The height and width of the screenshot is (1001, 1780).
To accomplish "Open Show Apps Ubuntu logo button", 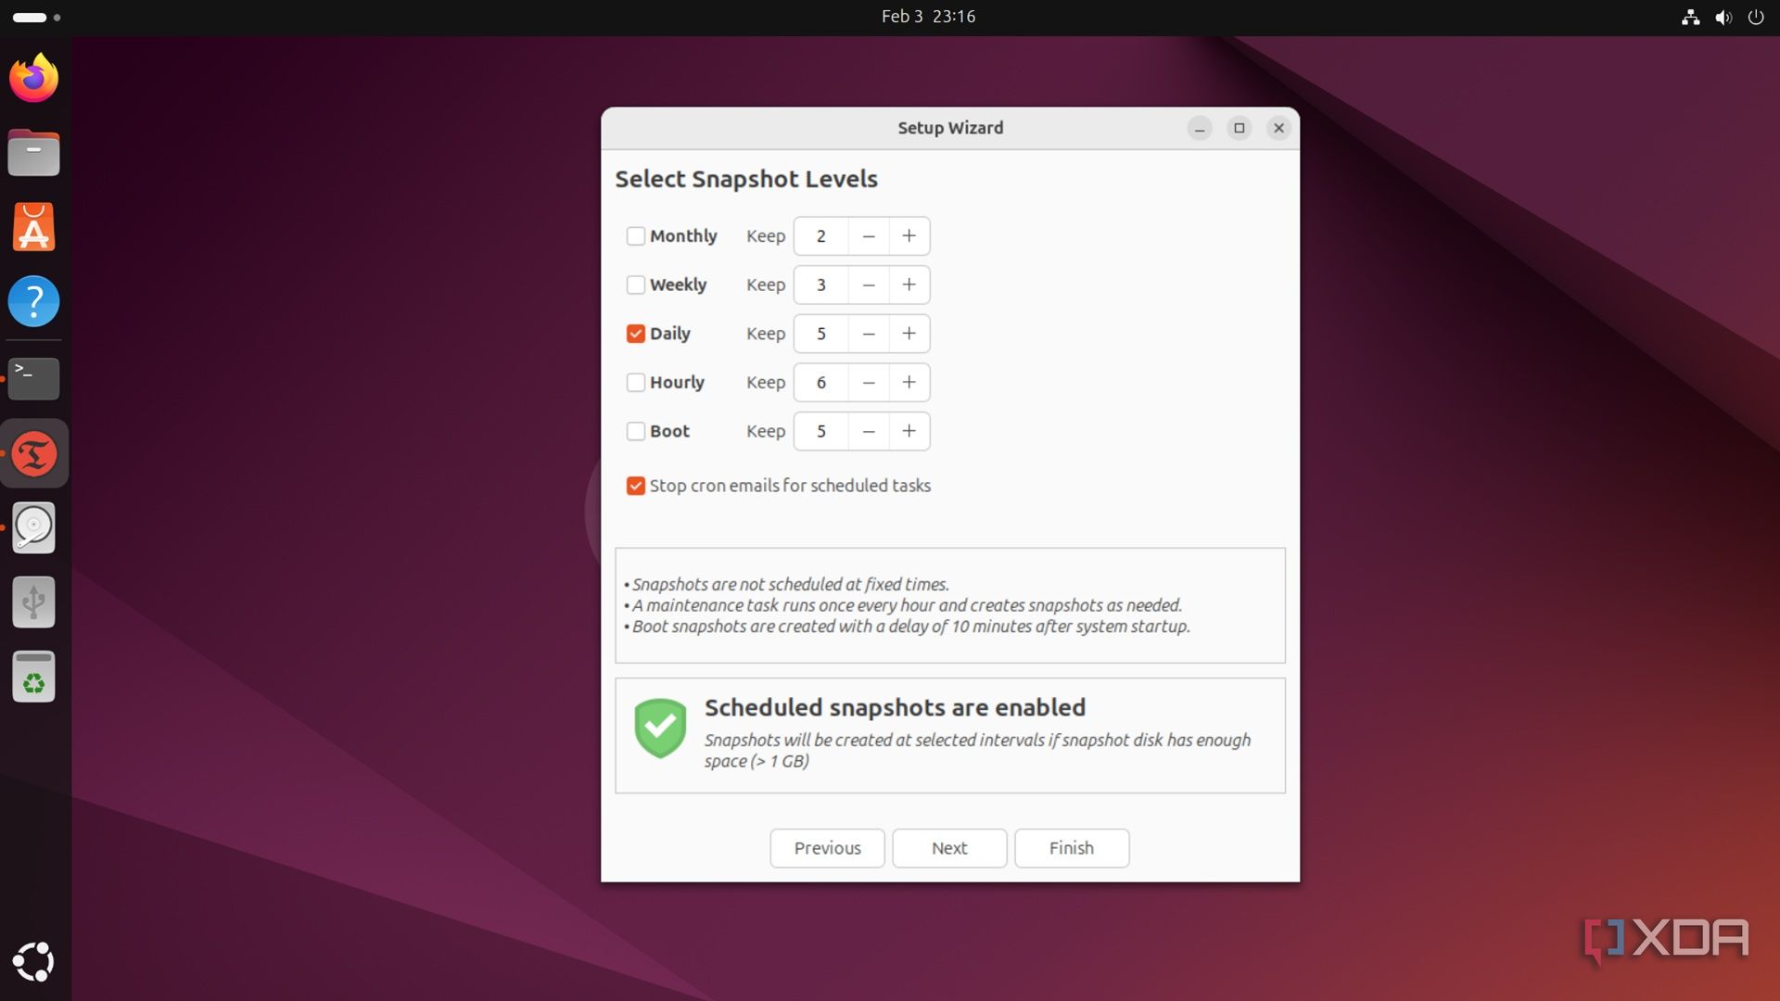I will 34,962.
